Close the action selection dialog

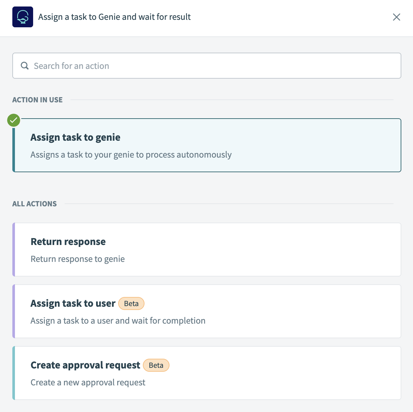point(396,17)
